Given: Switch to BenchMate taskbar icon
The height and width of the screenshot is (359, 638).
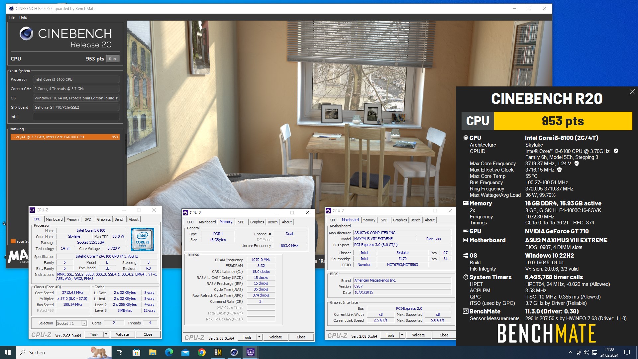Looking at the screenshot, I should (x=218, y=352).
